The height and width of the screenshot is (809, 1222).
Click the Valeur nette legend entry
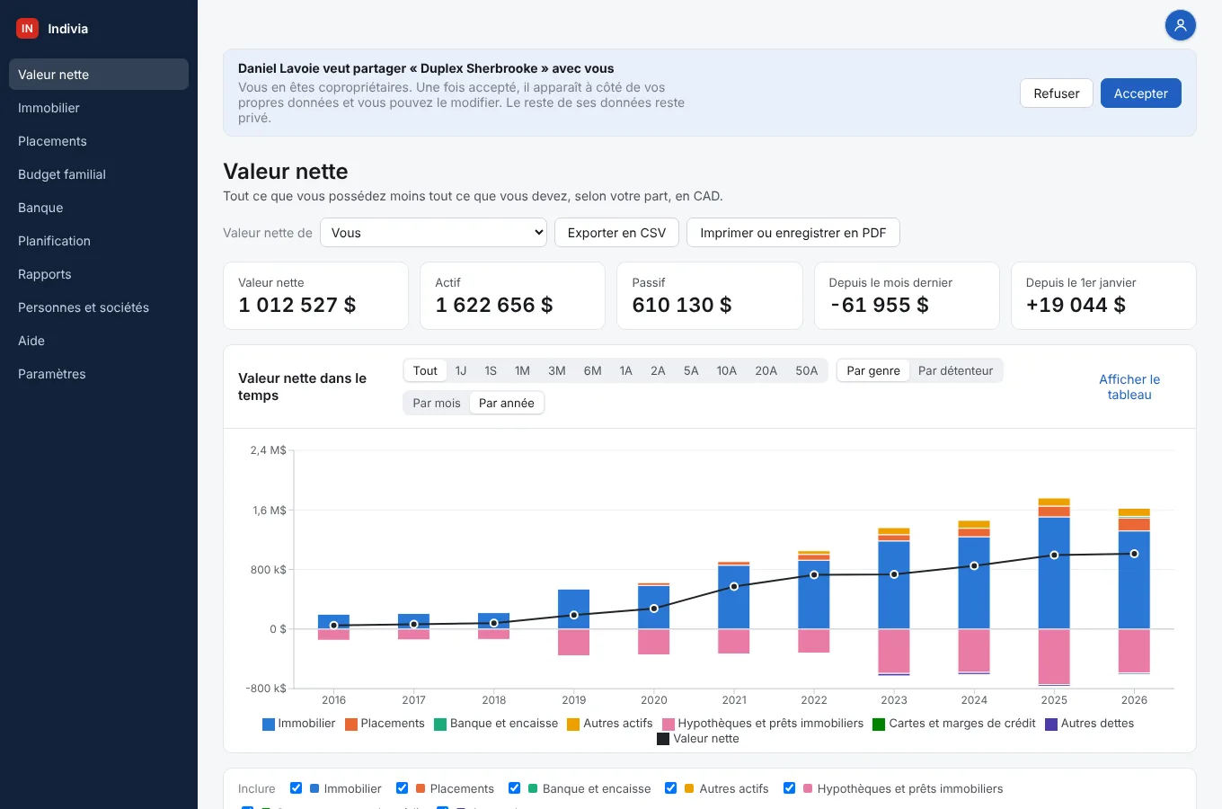(x=698, y=739)
